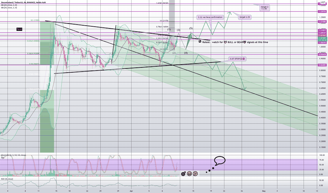Click the '29' date axis label
The height and width of the screenshot is (193, 328).
point(118,191)
